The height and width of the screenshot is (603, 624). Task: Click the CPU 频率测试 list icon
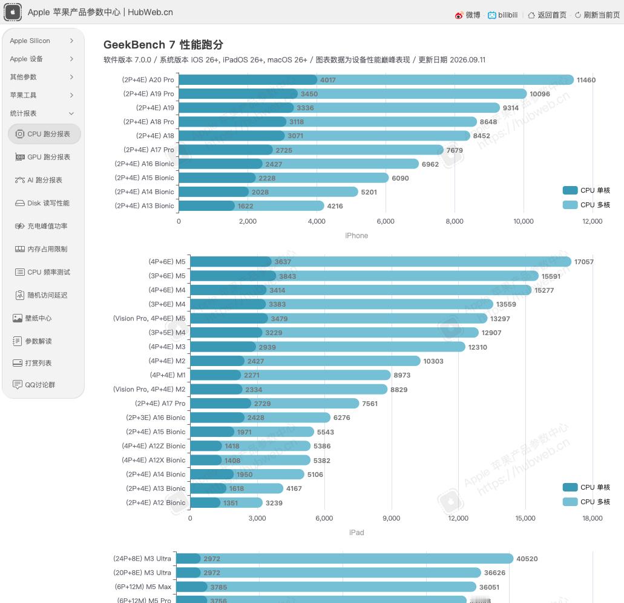[19, 272]
